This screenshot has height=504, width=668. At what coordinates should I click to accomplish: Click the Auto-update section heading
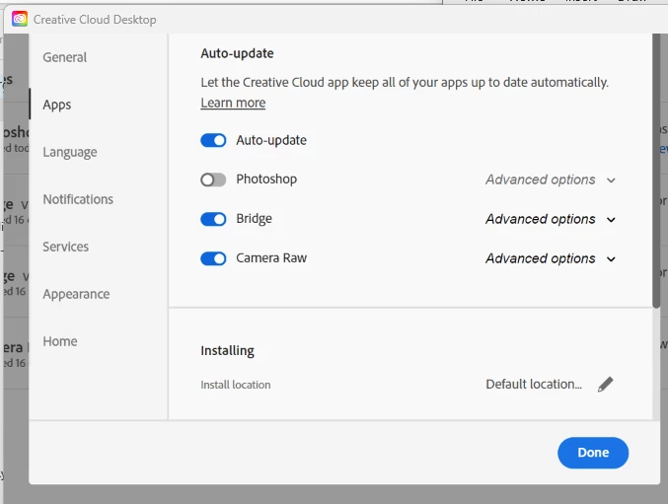[237, 53]
